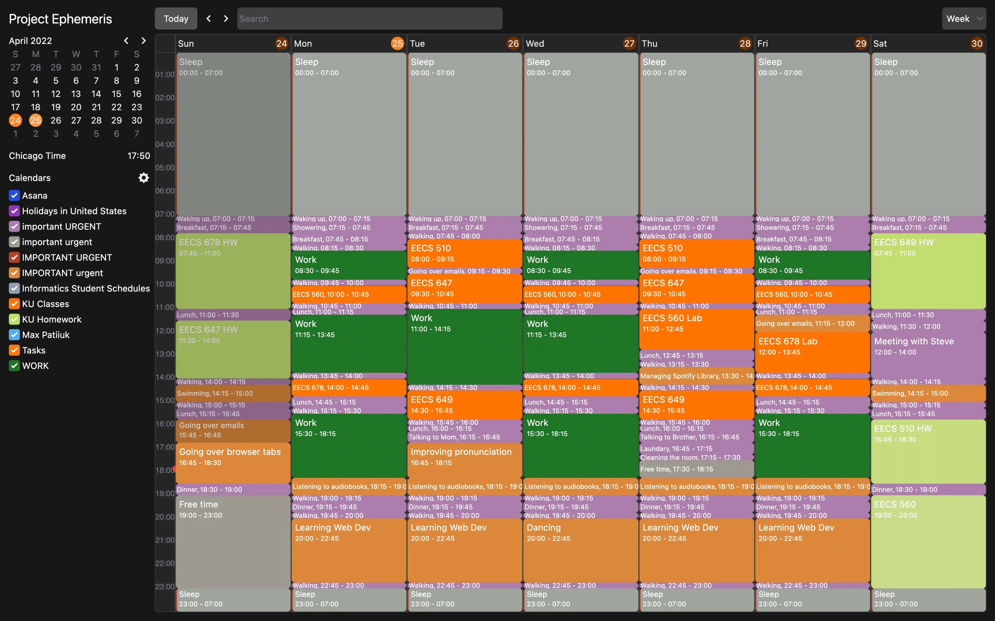Screen dimensions: 995x621
Task: Open the EECS 560 Lab event on Thursday
Action: pos(696,329)
